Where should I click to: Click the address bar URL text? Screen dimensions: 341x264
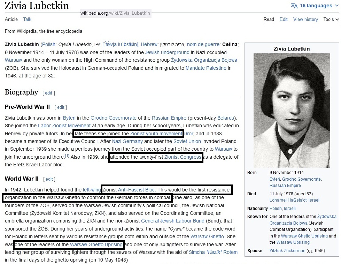click(x=115, y=13)
